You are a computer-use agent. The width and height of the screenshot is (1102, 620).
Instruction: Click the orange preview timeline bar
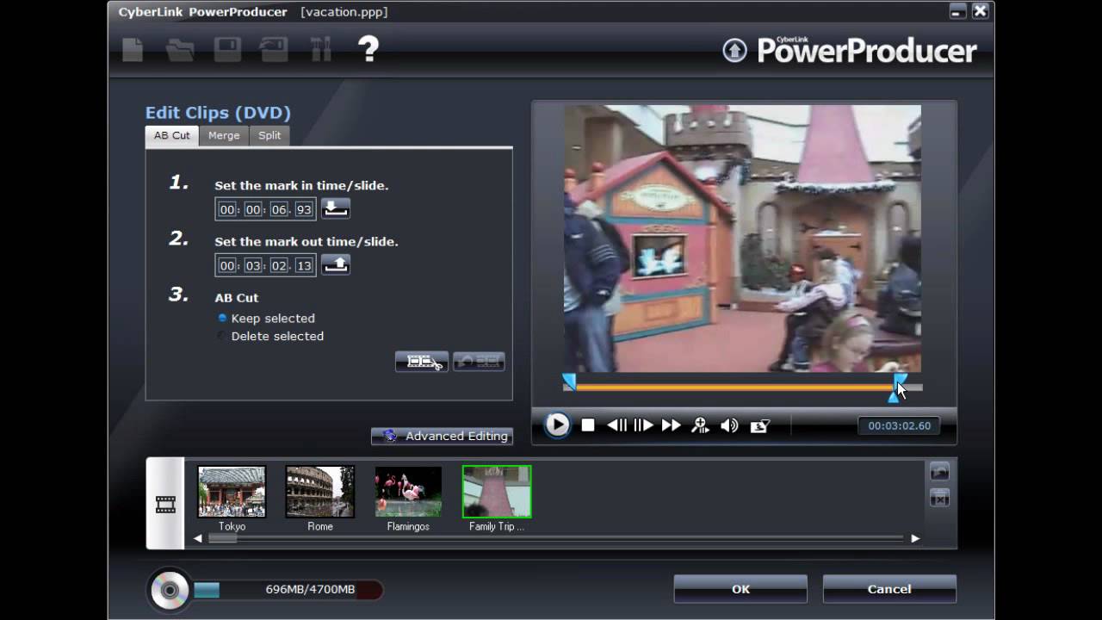point(734,387)
